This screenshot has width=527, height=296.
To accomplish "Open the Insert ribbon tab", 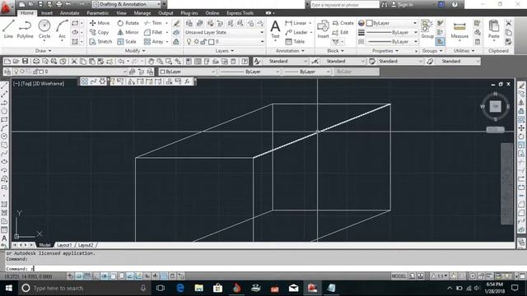I will [x=47, y=13].
